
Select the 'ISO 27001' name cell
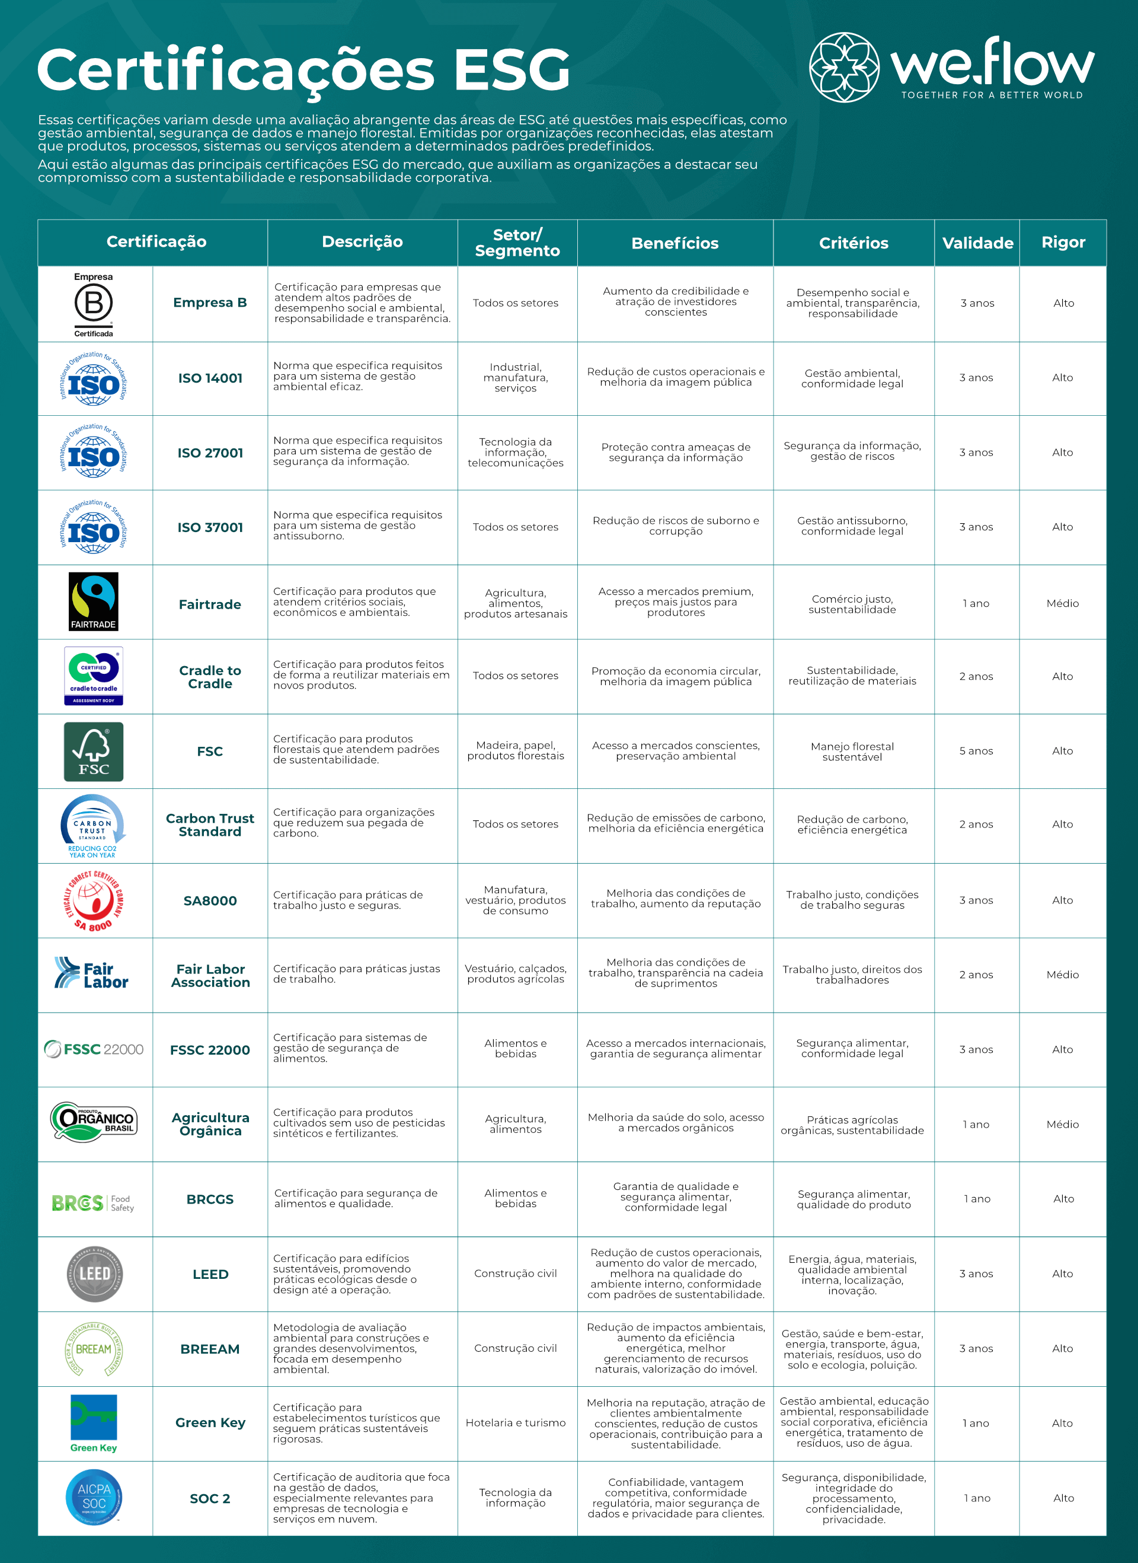coord(210,453)
